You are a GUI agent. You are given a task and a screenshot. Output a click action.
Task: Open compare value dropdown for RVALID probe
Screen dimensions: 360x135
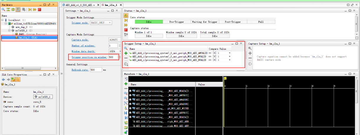[230, 60]
